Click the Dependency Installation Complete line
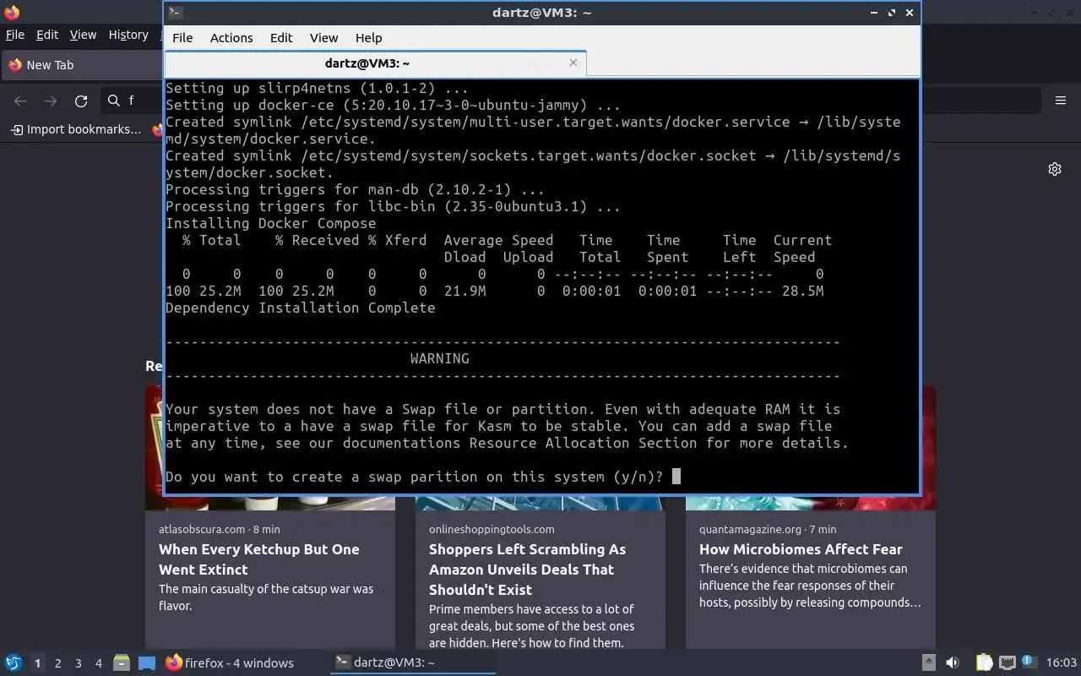Image resolution: width=1081 pixels, height=676 pixels. click(x=301, y=308)
